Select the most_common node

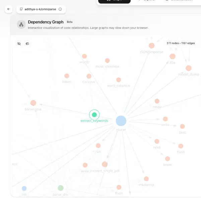[107, 61]
